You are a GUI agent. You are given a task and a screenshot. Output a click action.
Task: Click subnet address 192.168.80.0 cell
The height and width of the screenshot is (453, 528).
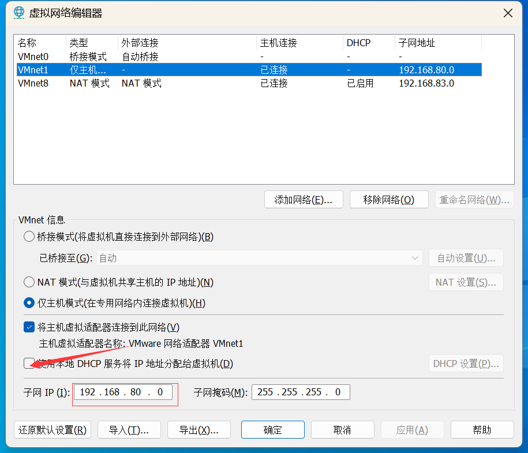pos(426,70)
